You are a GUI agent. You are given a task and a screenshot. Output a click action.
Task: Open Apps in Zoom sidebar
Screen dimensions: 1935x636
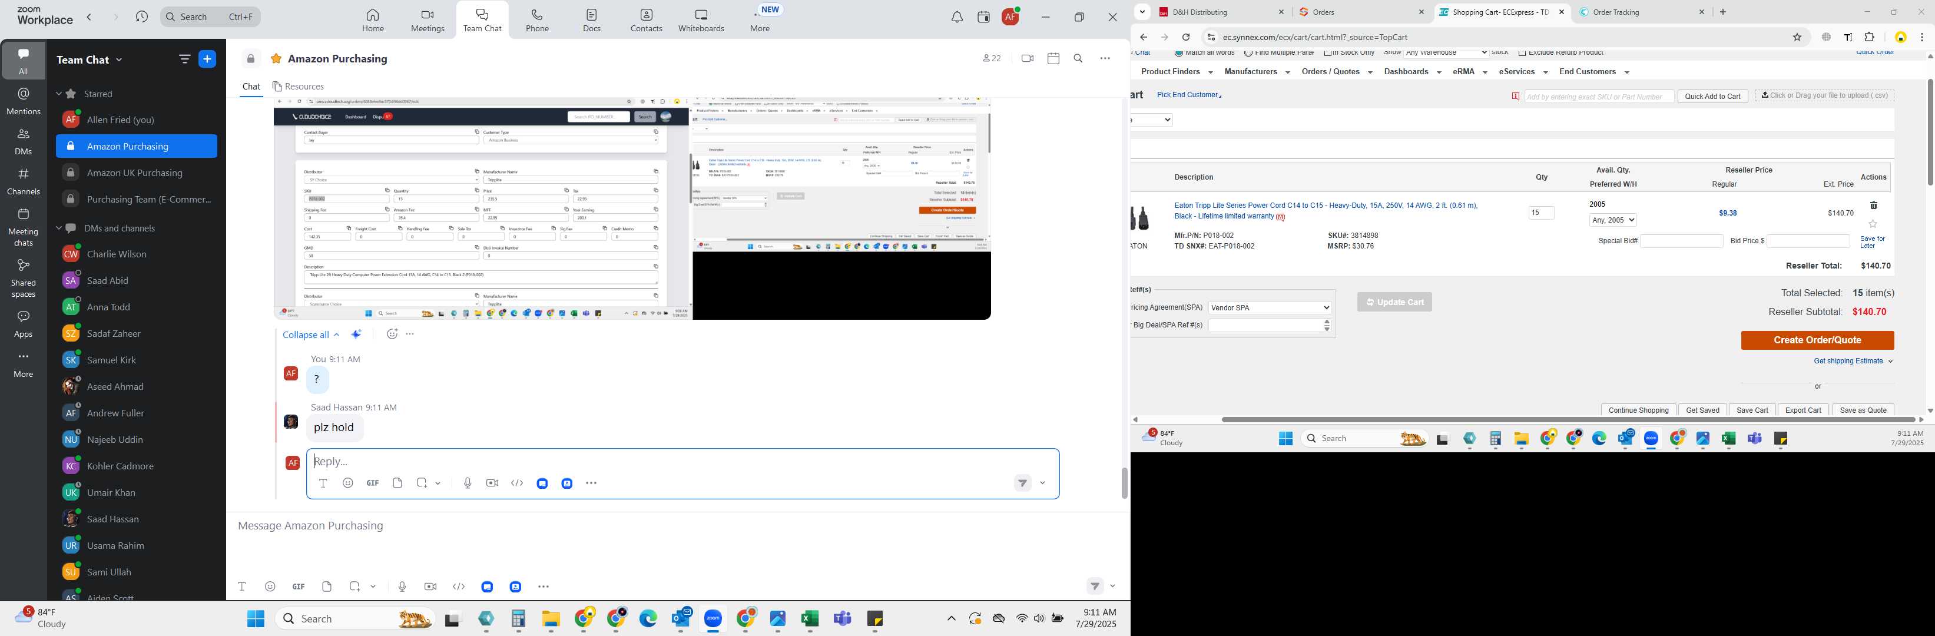coord(24,324)
